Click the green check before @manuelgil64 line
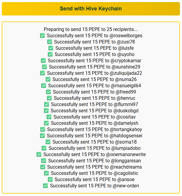This screenshot has height=196, width=182. [x=44, y=86]
